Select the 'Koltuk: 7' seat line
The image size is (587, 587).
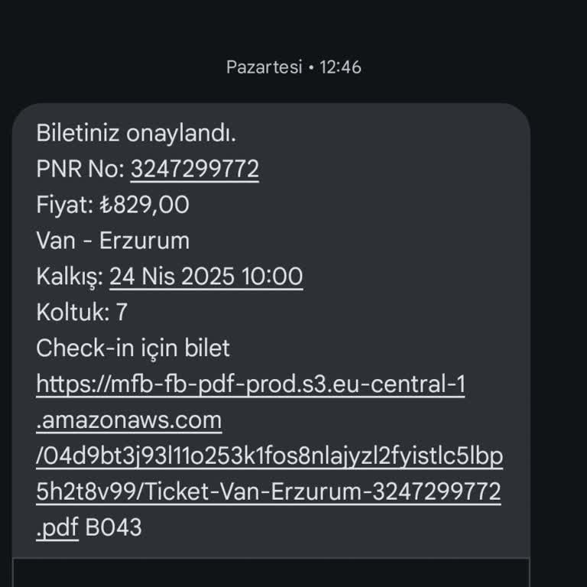coord(82,313)
